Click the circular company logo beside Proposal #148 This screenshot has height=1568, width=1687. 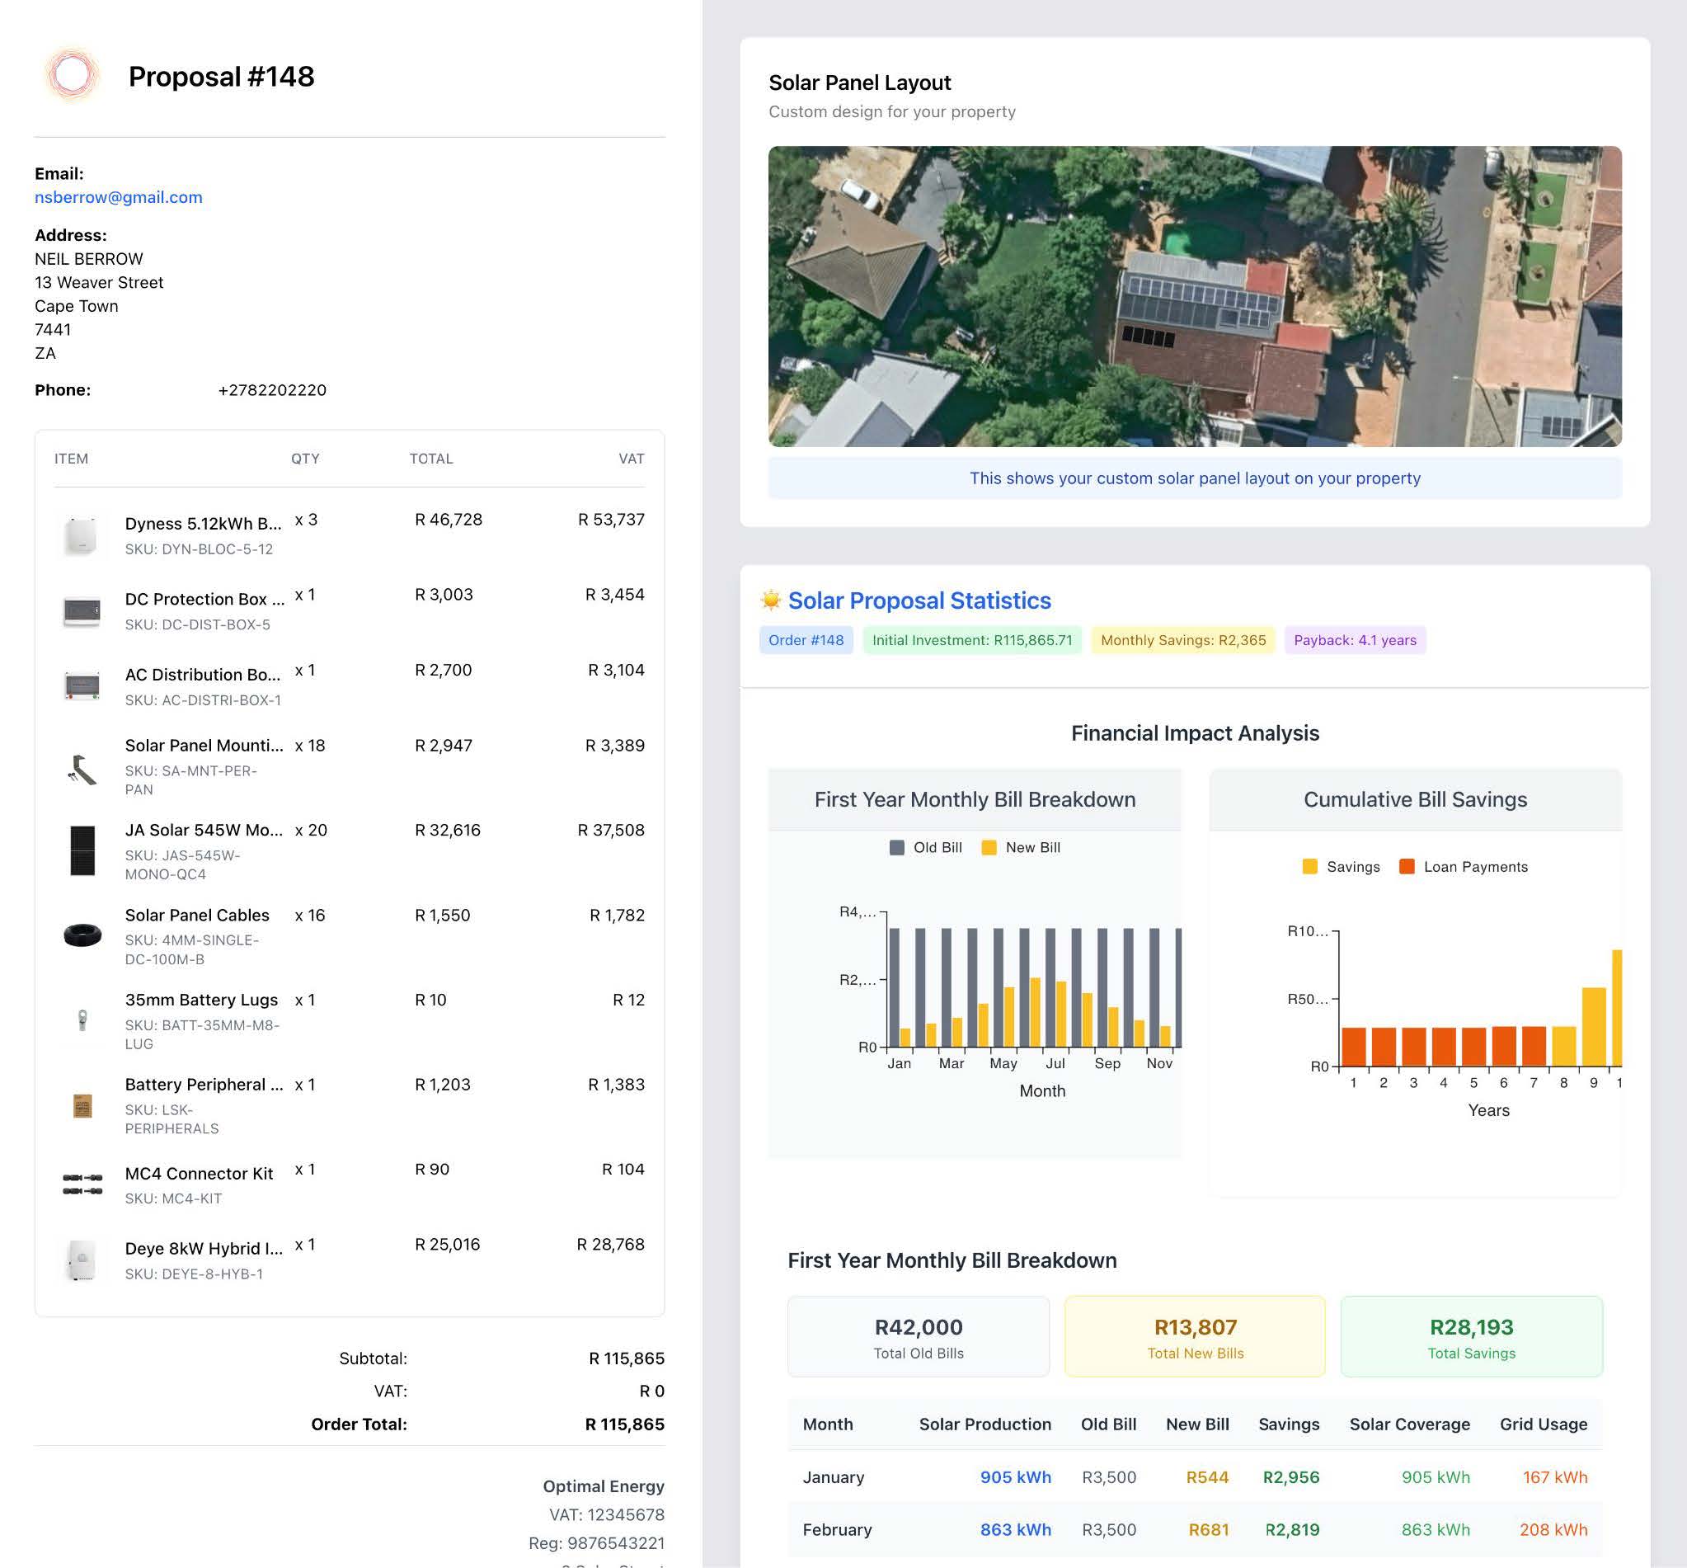pyautogui.click(x=72, y=75)
